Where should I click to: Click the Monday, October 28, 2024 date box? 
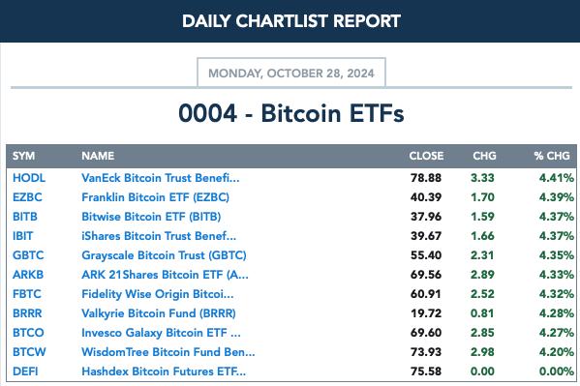tap(291, 73)
